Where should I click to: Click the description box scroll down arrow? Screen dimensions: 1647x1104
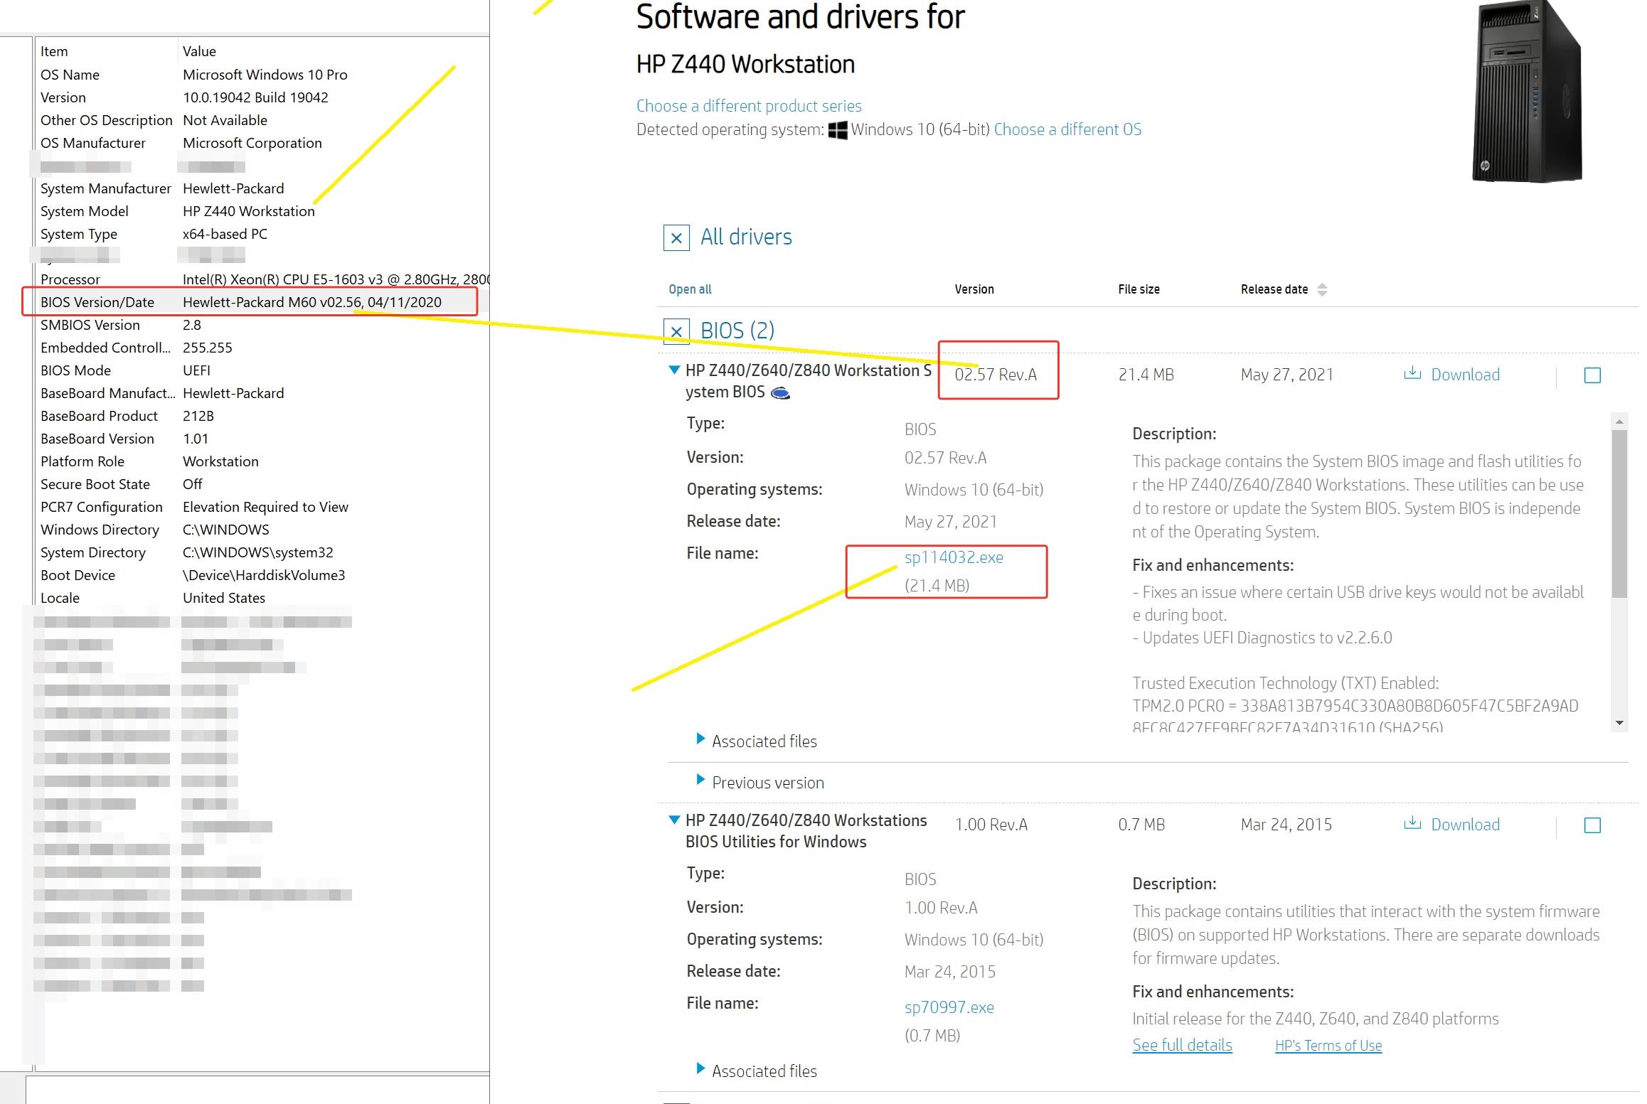pos(1619,723)
